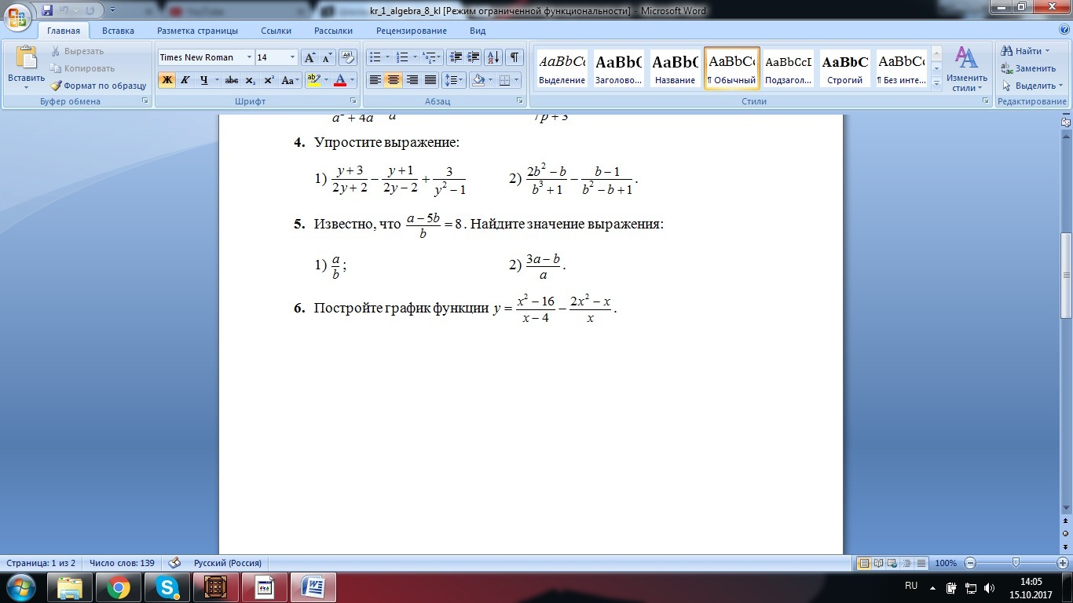Apply the red font color
Image resolution: width=1073 pixels, height=603 pixels.
coord(340,80)
